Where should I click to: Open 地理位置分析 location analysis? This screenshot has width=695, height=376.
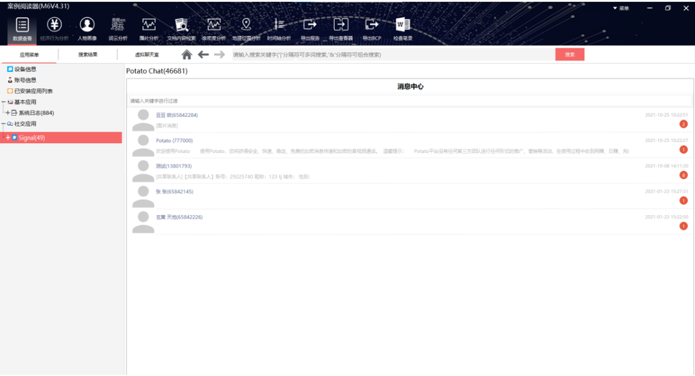[246, 29]
